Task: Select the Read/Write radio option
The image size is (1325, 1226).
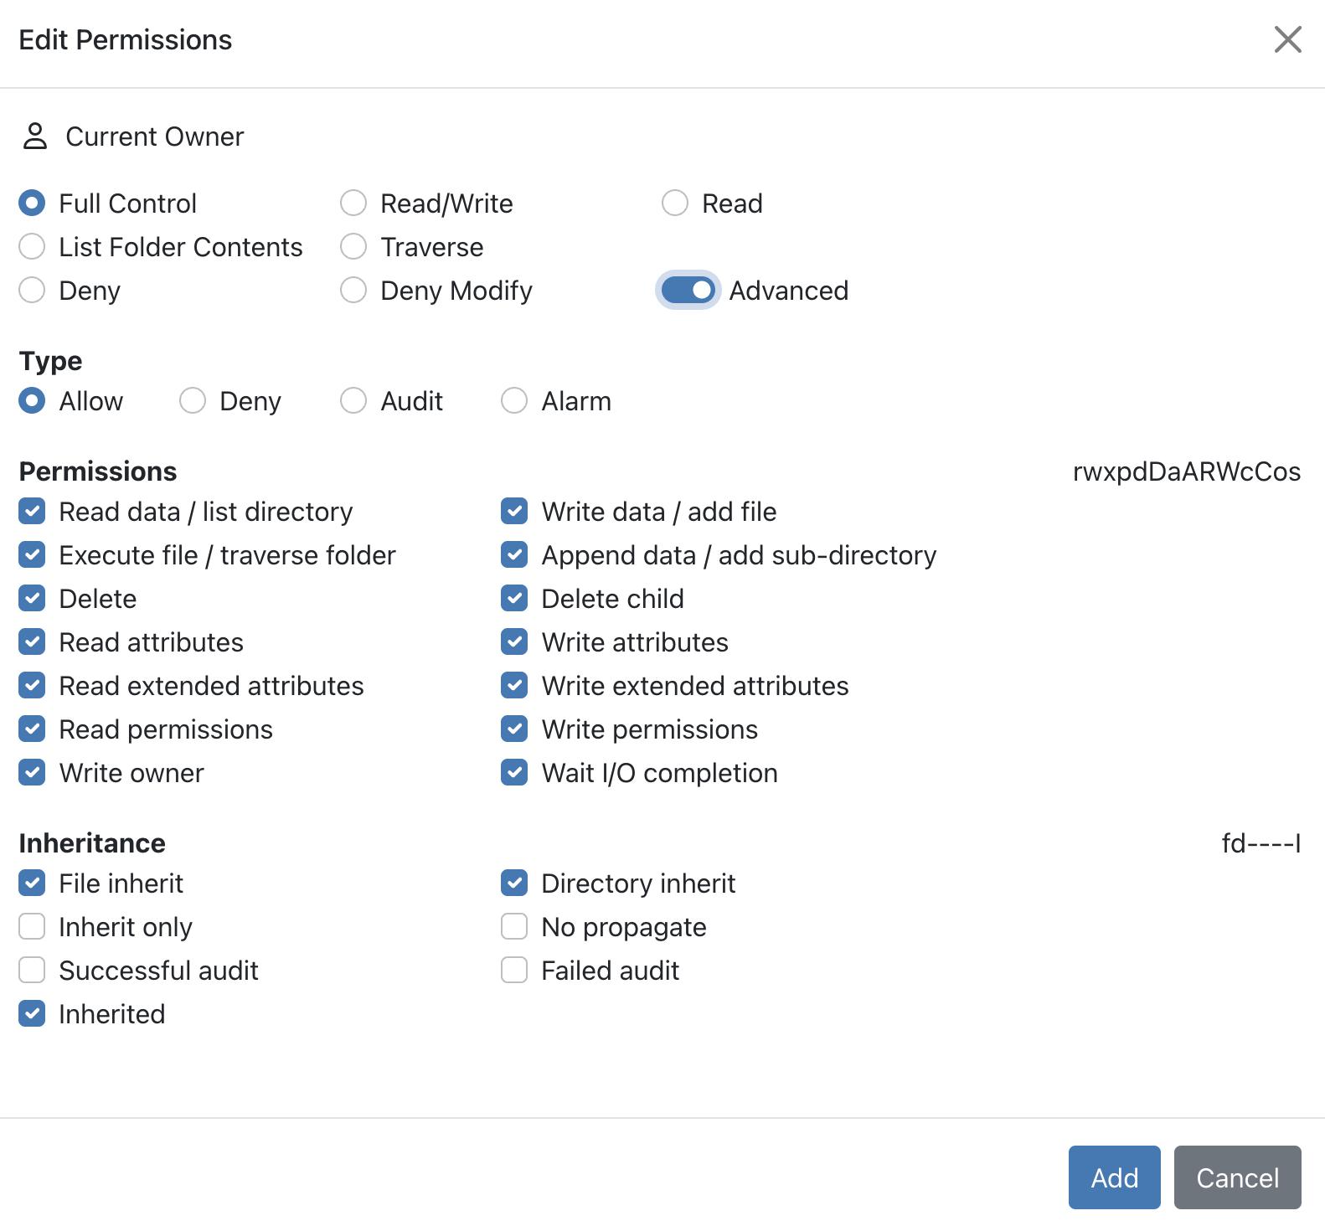Action: coord(353,203)
